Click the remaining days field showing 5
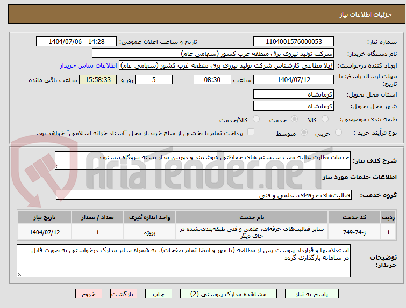Image resolution: width=406 pixels, height=308 pixels. click(154, 79)
